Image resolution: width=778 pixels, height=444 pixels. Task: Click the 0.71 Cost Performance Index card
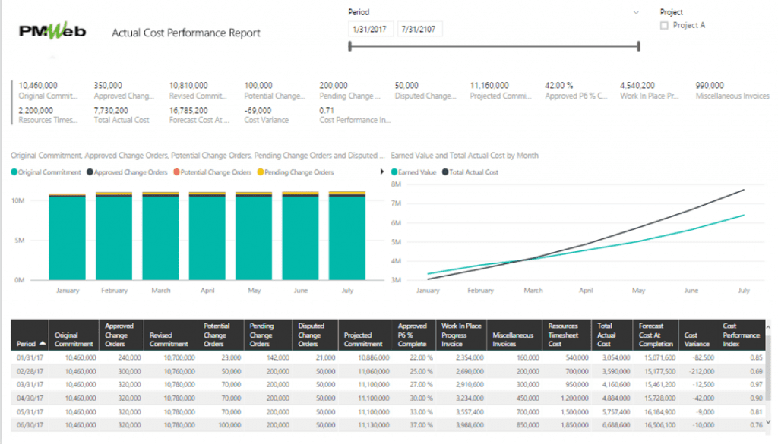(x=356, y=115)
